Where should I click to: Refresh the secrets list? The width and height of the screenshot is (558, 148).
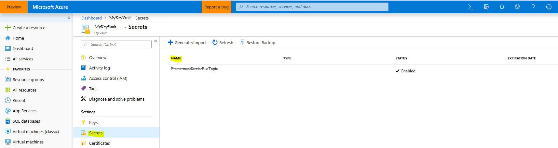(x=223, y=43)
